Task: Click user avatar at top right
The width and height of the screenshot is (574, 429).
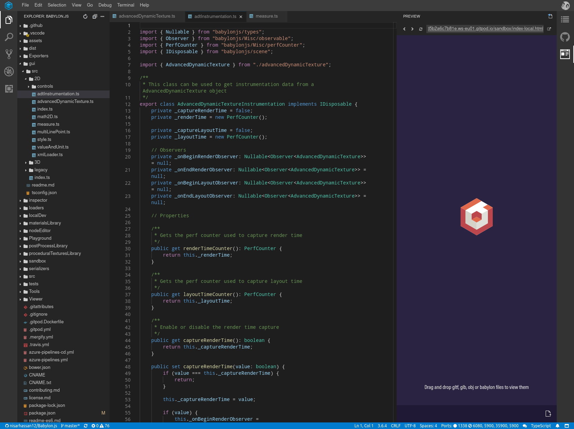Action: 565,5
